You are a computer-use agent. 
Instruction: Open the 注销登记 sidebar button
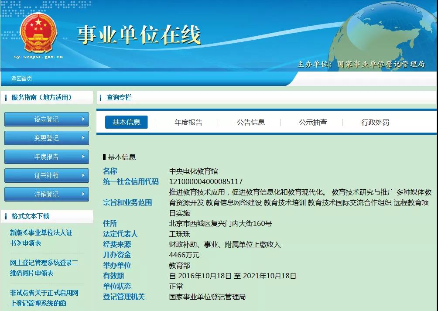[47, 194]
